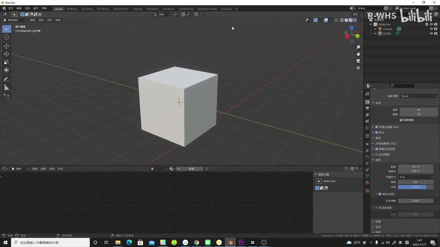Hide the Camera object via eye icon
This screenshot has width=440, height=247.
coord(431,29)
